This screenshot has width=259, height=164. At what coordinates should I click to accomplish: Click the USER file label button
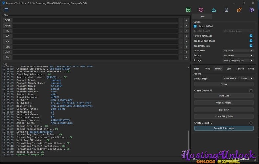tap(8, 52)
